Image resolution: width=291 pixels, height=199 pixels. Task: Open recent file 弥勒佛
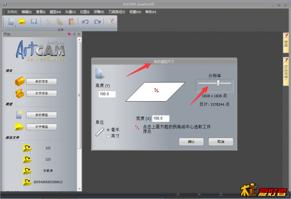tap(48, 171)
